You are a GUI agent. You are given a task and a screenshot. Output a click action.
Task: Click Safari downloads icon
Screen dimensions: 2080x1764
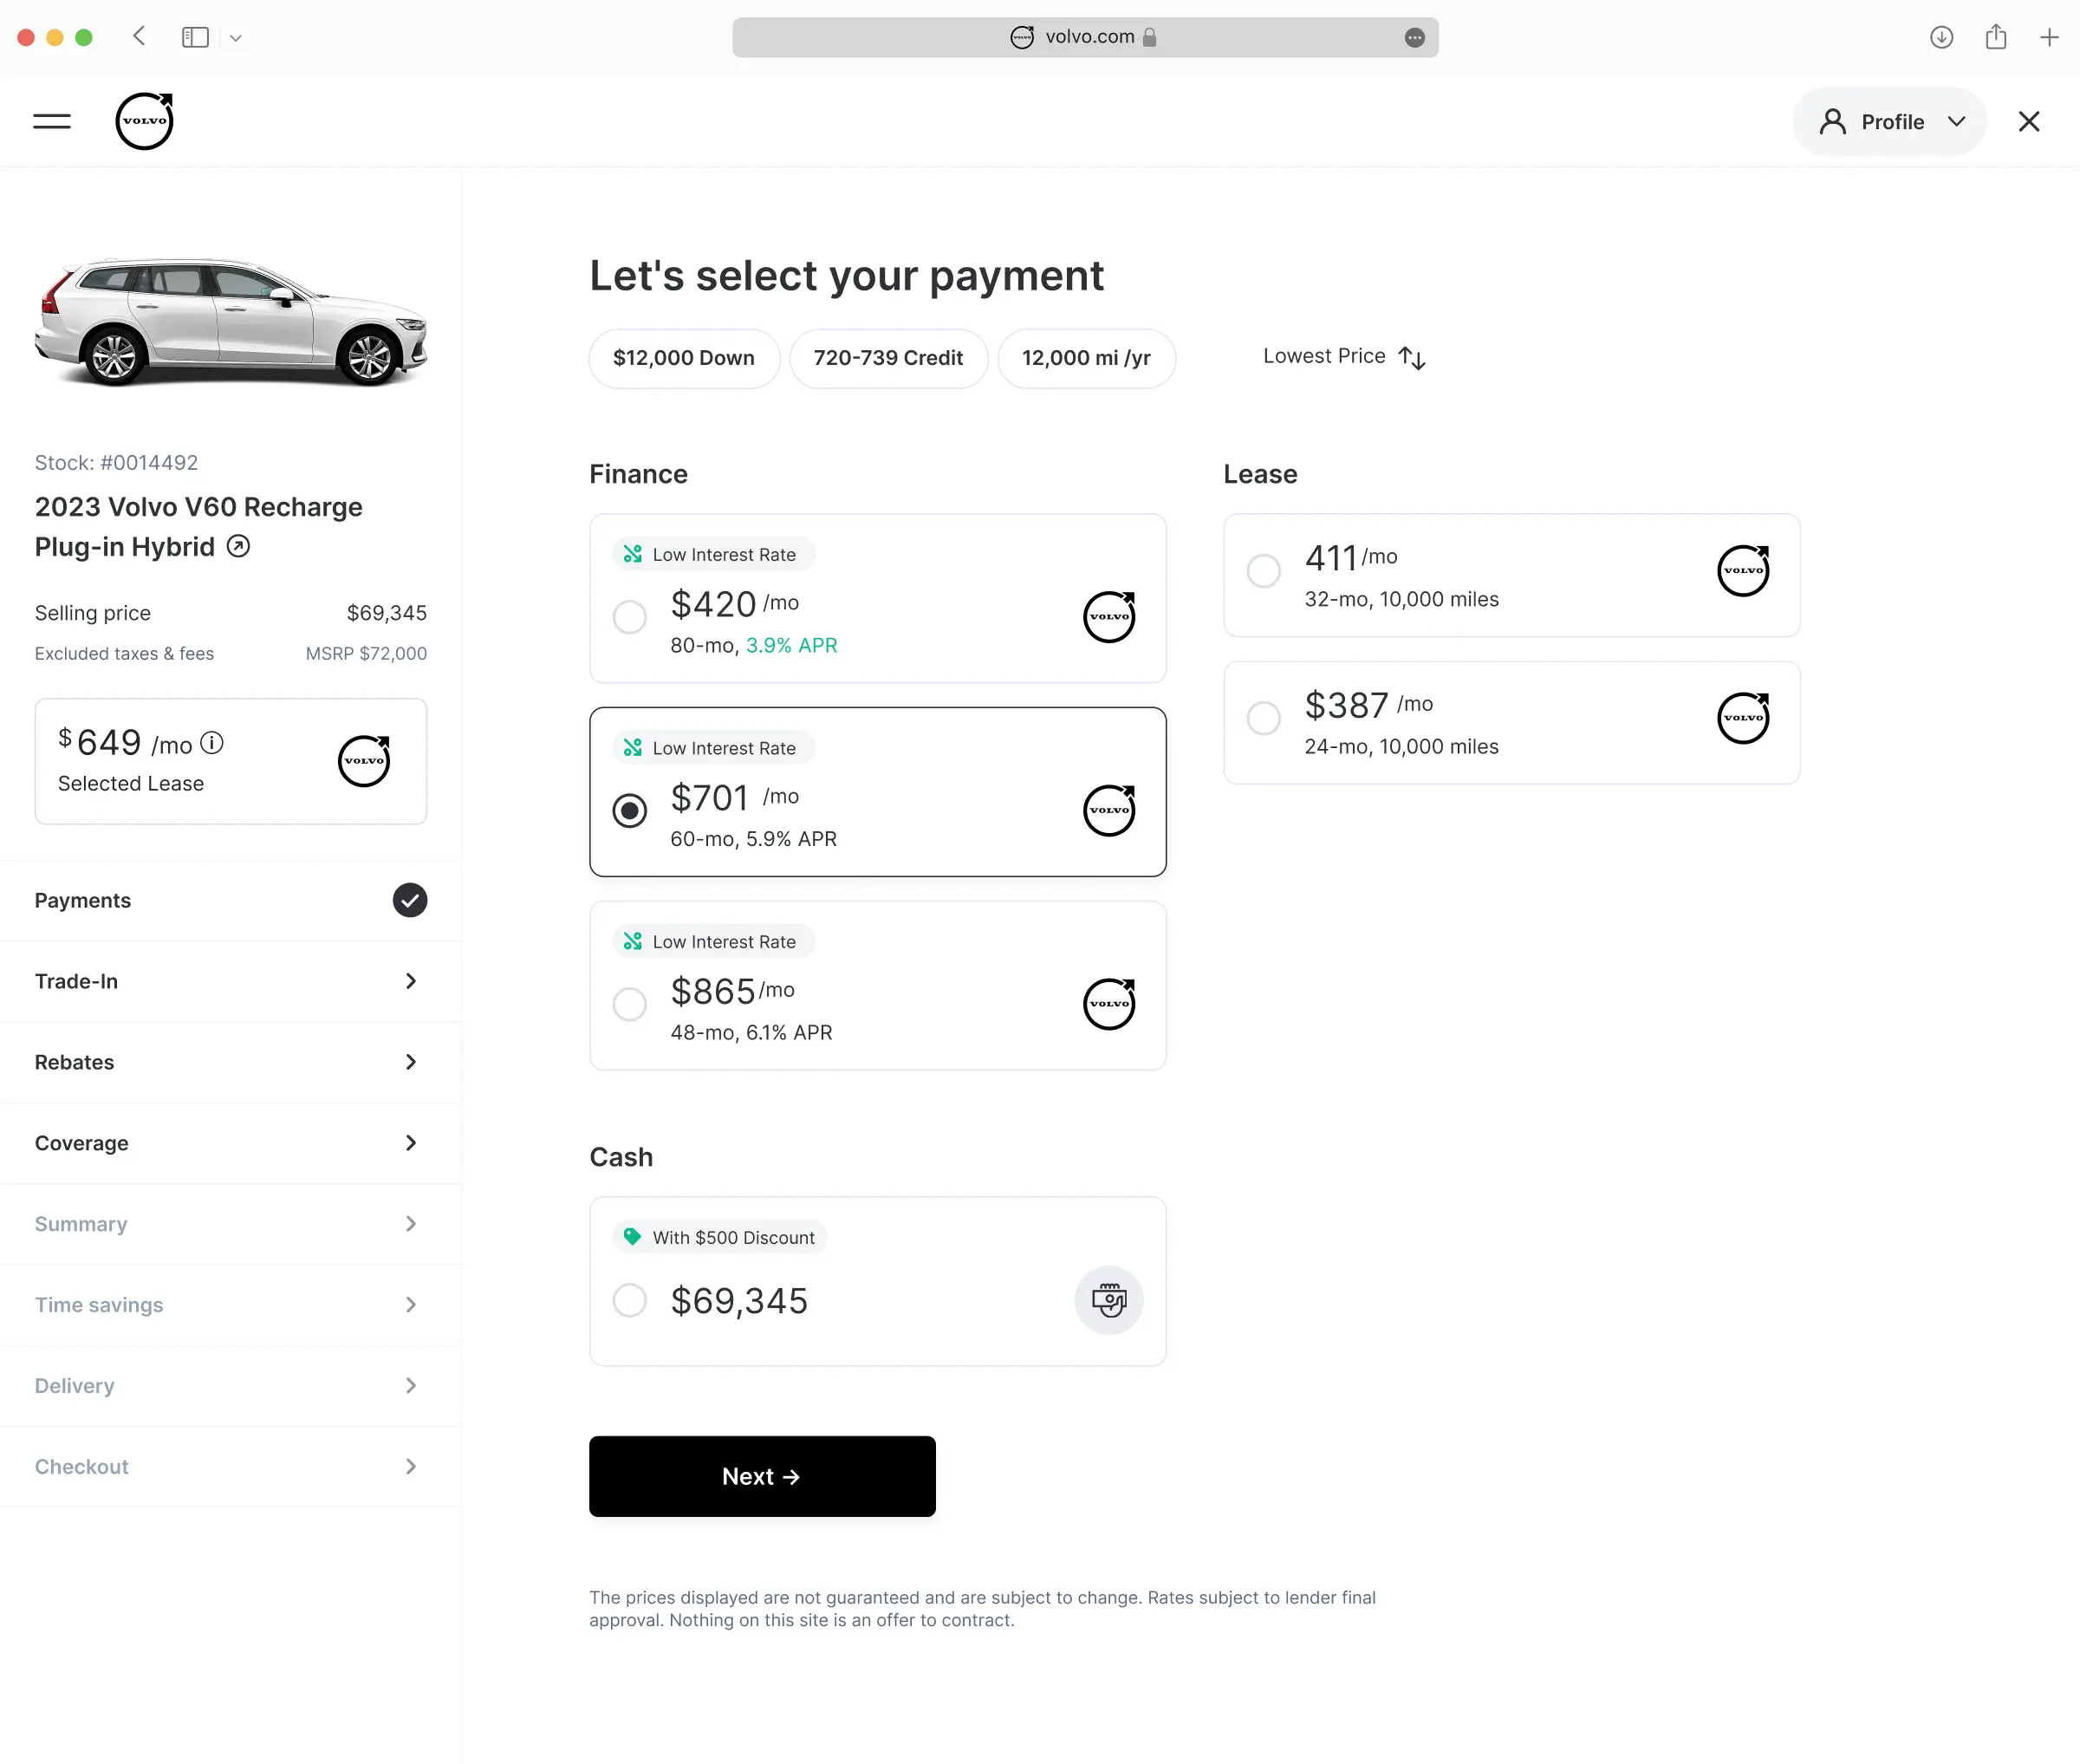point(1941,37)
